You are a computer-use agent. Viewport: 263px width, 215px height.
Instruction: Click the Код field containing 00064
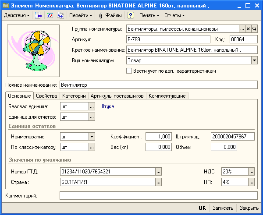point(244,39)
